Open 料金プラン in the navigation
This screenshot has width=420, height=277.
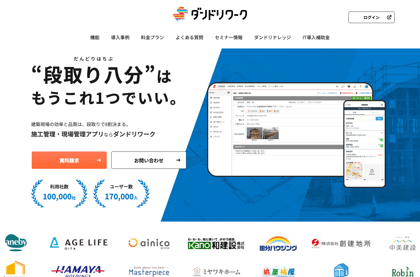[152, 38]
